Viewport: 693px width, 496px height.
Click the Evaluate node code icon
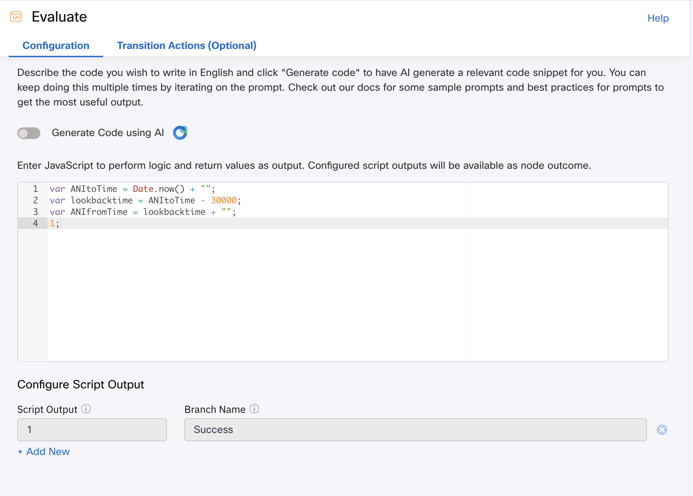16,17
